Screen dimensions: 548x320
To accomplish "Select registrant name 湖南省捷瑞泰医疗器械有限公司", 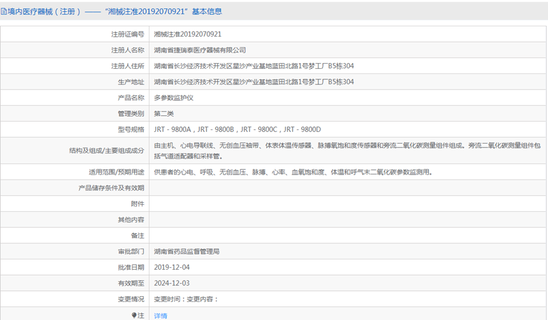I will pos(200,50).
